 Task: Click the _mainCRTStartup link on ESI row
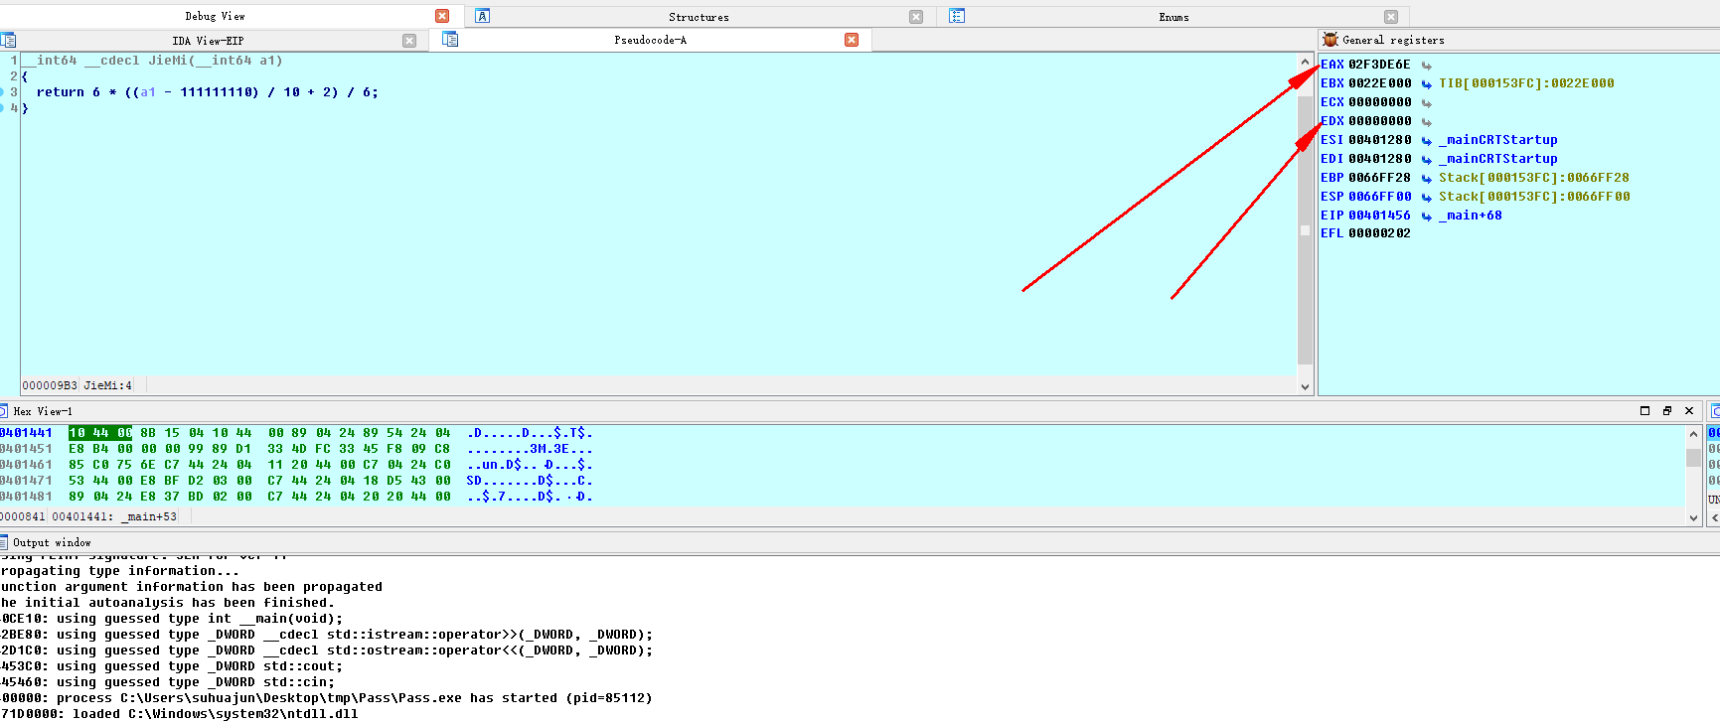pos(1498,140)
